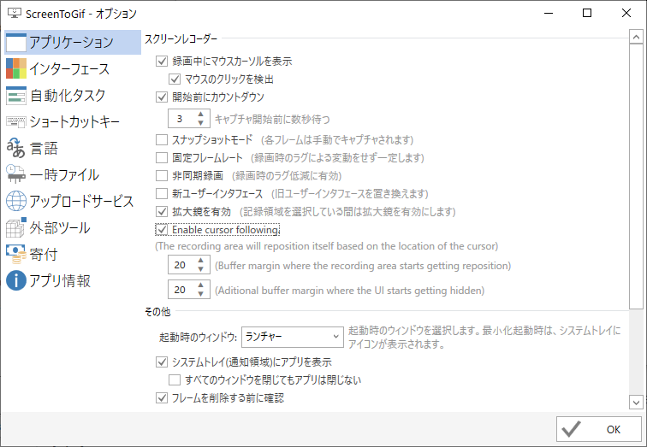Close the オプション window
Image resolution: width=647 pixels, height=447 pixels.
click(626, 13)
